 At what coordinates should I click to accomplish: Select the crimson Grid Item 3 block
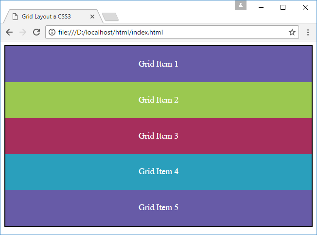click(x=158, y=136)
